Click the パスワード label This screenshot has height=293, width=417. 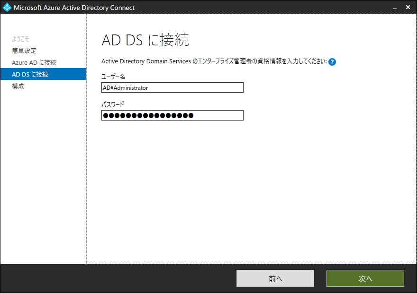pyautogui.click(x=113, y=104)
